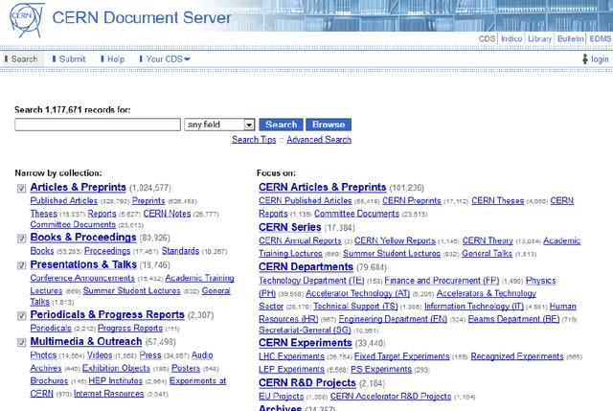
Task: Open the LEP Experiments link
Action: click(291, 369)
